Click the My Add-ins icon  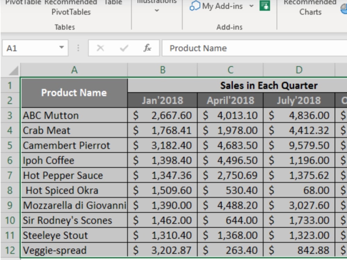[195, 6]
